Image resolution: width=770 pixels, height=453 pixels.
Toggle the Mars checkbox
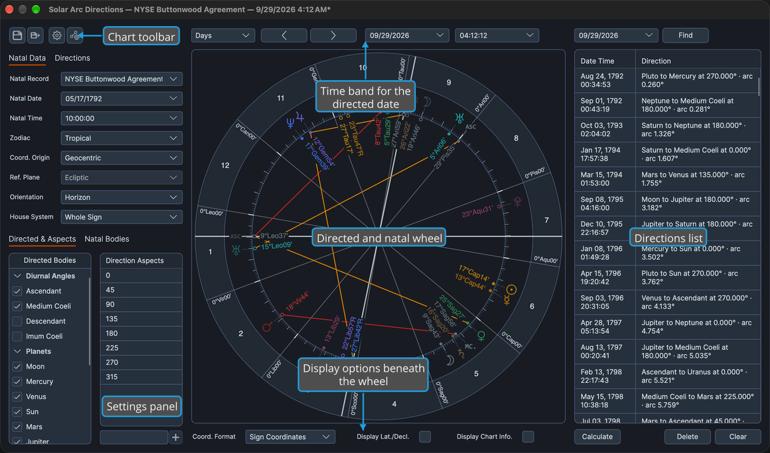(x=17, y=427)
